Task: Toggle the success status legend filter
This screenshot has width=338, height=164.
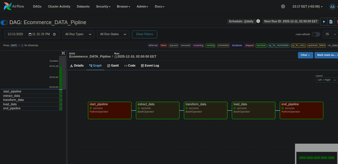Action: click(261, 45)
